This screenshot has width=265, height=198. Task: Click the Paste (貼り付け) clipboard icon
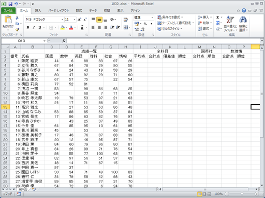[8, 20]
